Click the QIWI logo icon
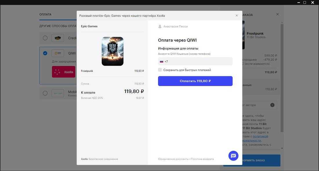Image resolution: width=319 pixels, height=171 pixels. pos(58,53)
